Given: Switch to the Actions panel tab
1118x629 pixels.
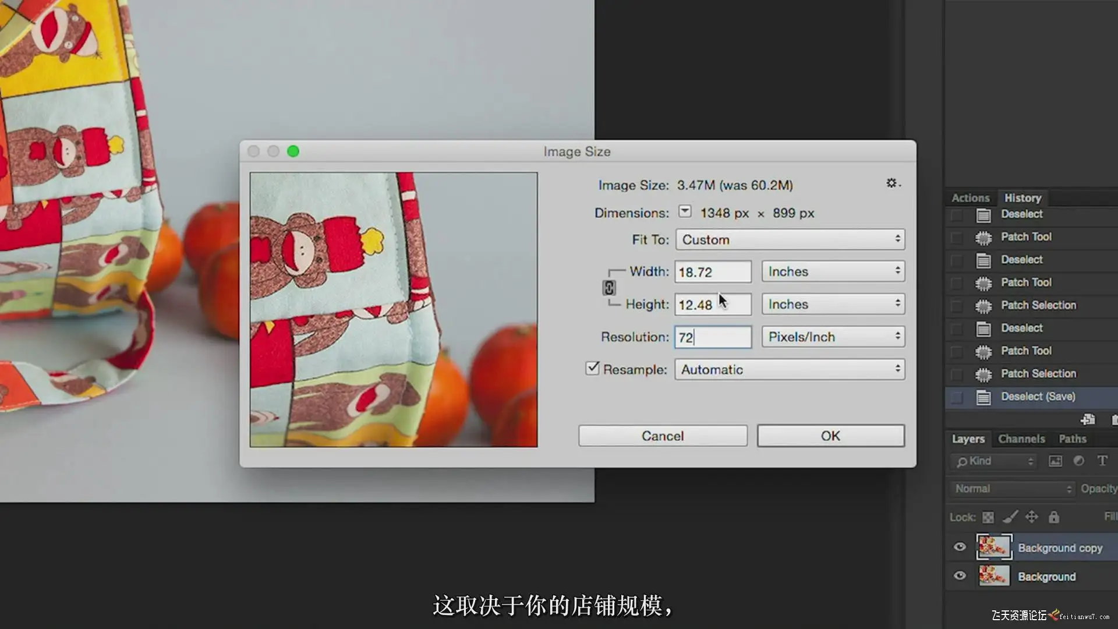Looking at the screenshot, I should click(970, 198).
